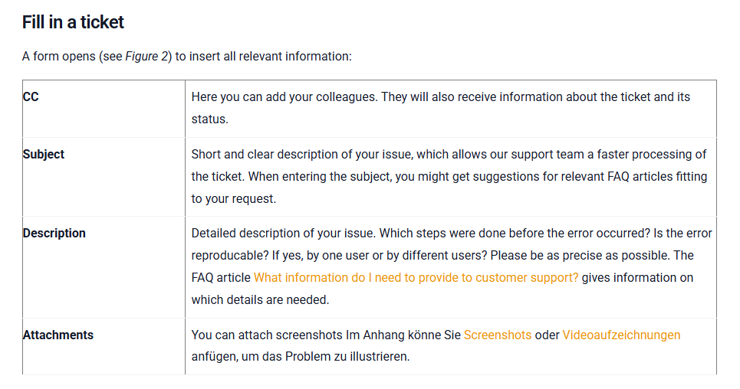
Task: Click the Fill in a ticket heading
Action: (x=73, y=22)
